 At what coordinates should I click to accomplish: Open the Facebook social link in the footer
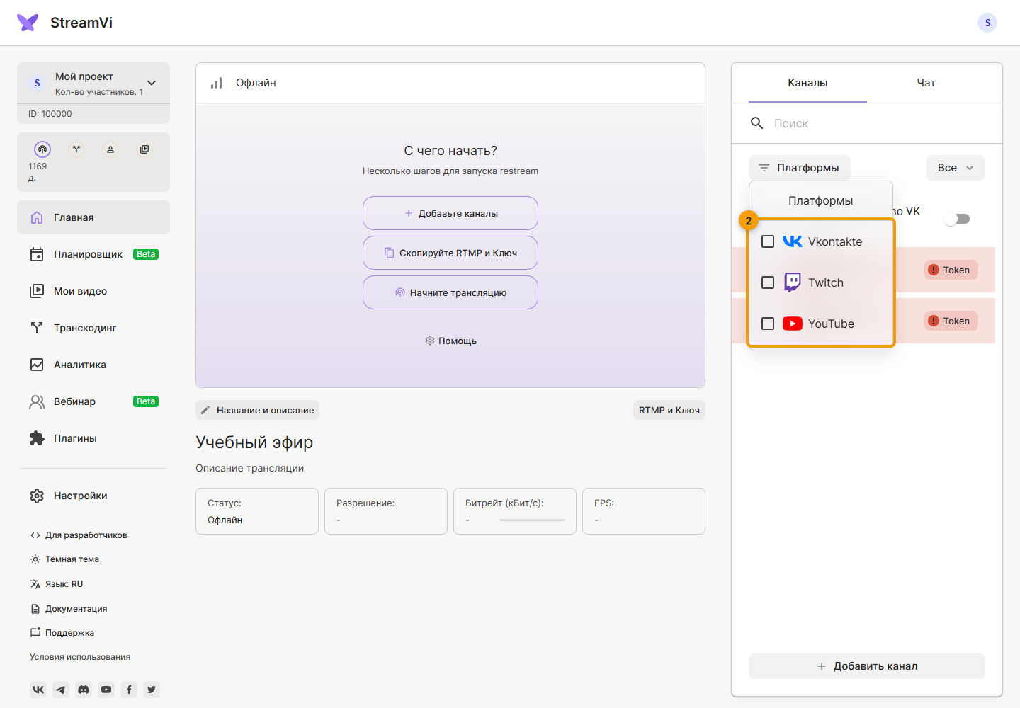point(129,690)
